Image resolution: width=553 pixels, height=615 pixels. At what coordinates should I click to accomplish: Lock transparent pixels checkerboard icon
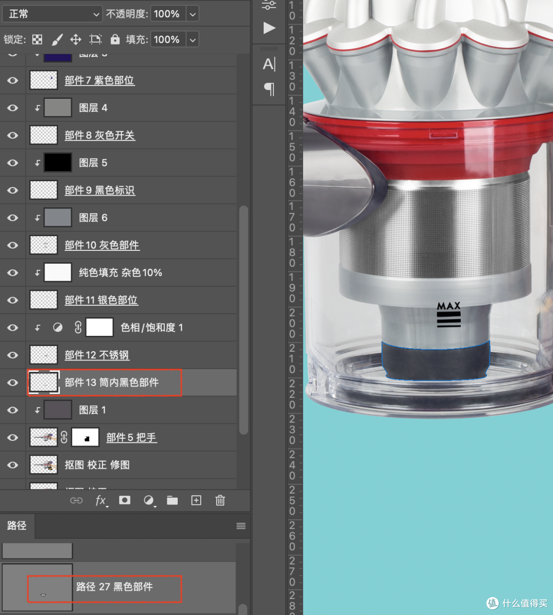pyautogui.click(x=37, y=39)
